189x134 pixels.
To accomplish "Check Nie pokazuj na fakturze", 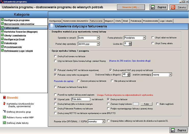I will coord(112,81).
